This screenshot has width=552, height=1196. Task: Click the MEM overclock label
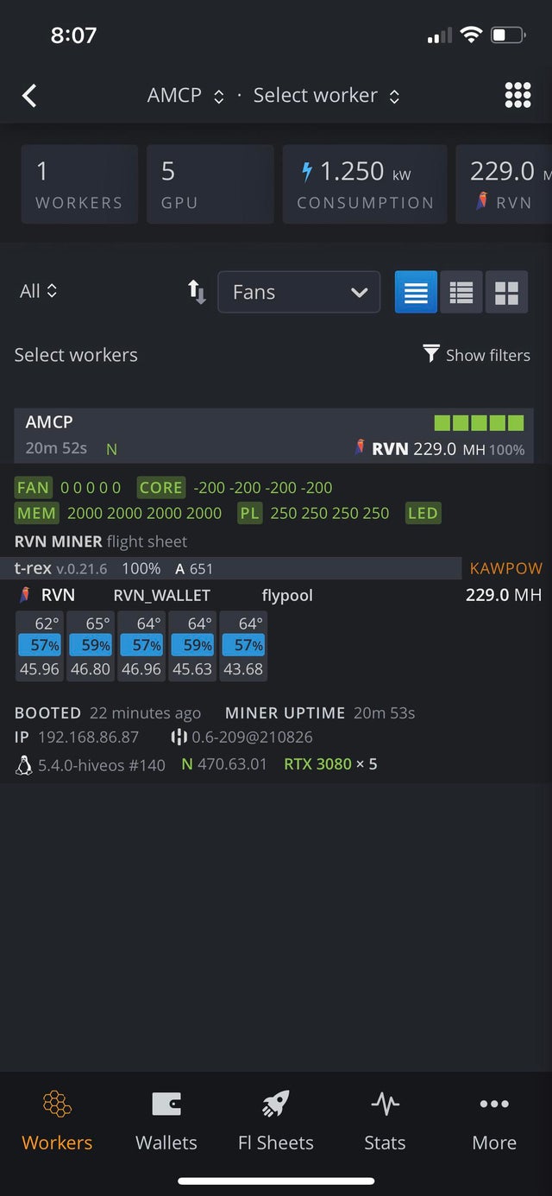click(36, 514)
